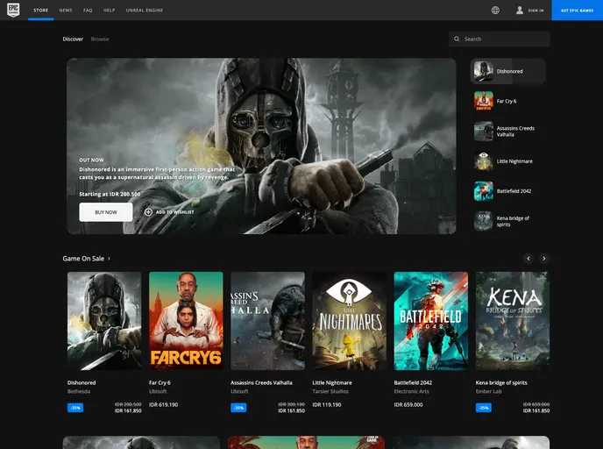Open the Unreal Engine page
Image resolution: width=603 pixels, height=449 pixels.
coord(145,11)
